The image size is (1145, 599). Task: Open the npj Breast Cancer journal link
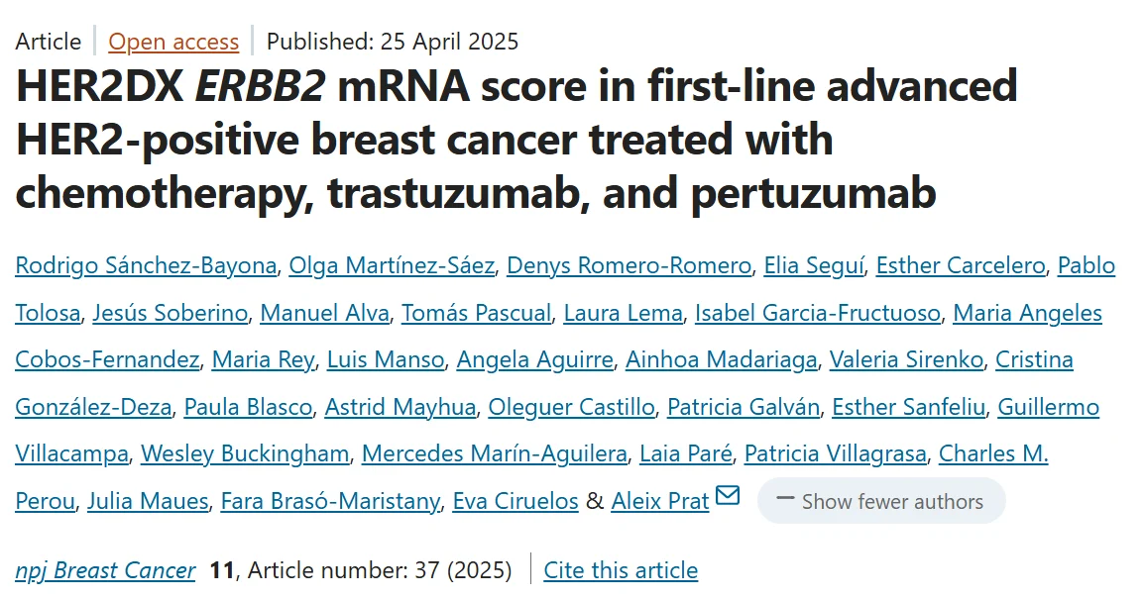[x=105, y=570]
